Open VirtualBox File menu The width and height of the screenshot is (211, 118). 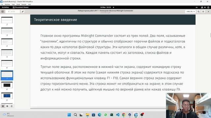pos(2,4)
